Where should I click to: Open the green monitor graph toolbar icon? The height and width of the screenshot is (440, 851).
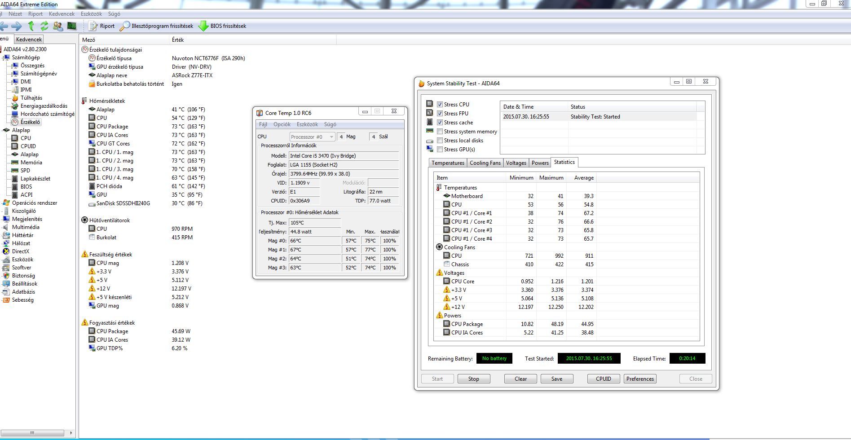click(71, 26)
